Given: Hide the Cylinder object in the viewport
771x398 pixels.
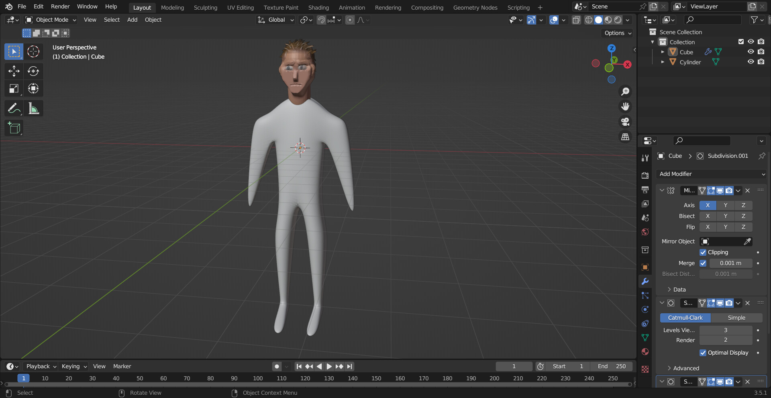Looking at the screenshot, I should (751, 62).
